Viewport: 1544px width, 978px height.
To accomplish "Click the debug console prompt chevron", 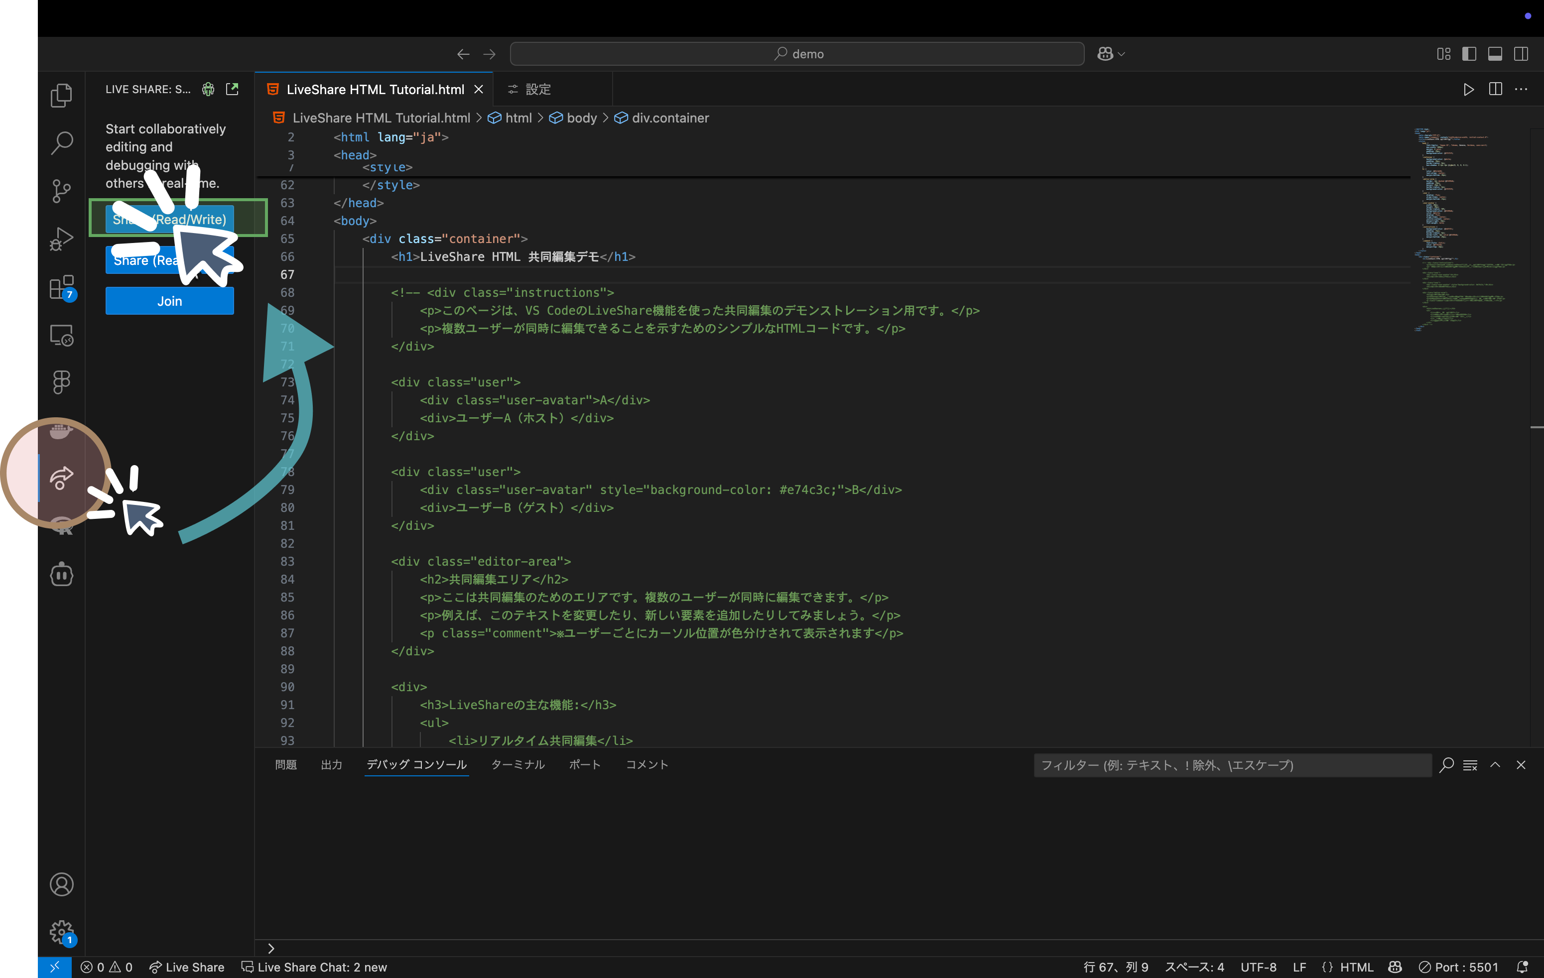I will click(270, 949).
